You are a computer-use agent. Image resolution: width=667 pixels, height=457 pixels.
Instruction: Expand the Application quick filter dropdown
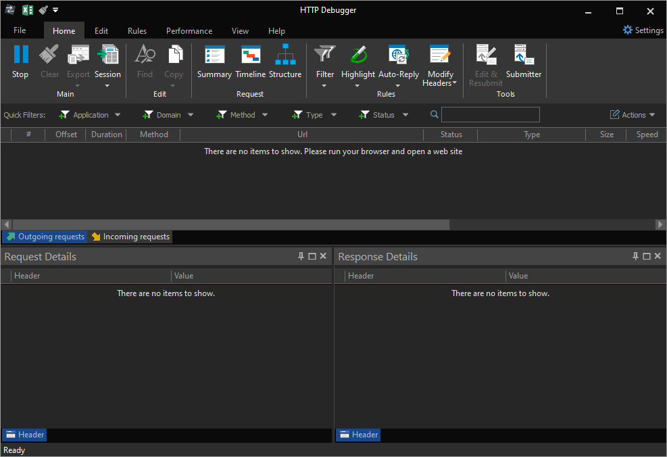pos(118,115)
